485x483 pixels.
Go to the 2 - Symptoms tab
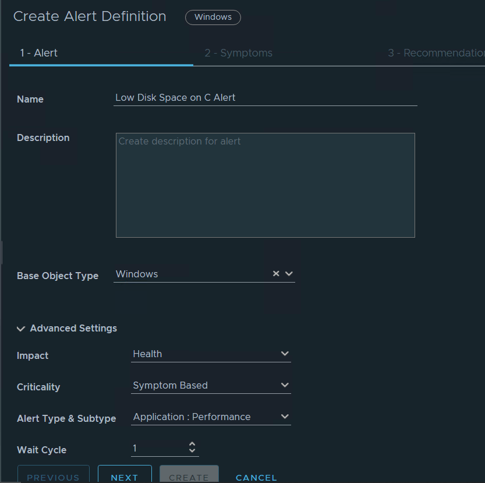238,53
